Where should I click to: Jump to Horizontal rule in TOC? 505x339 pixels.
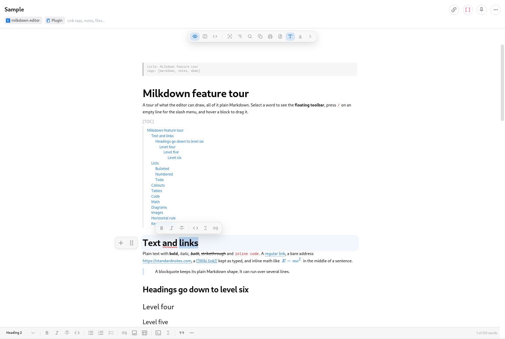point(163,218)
